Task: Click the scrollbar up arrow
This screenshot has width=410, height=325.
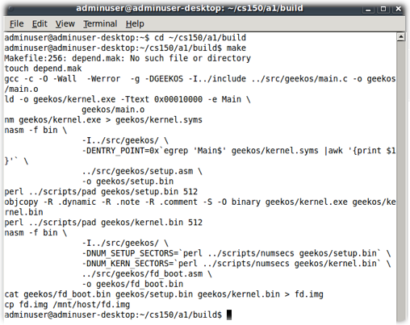Action: (x=401, y=37)
